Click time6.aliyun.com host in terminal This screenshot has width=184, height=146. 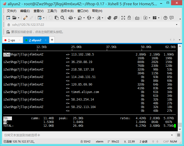85,92
